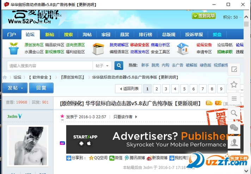Click the AD label icon
Screen dimensions: 251x174
[x=62, y=143]
